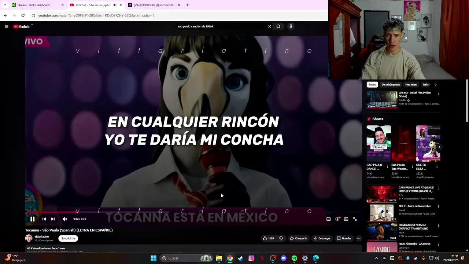Screen dimensions: 469x264
Task: Open Spotify from the taskbar
Action: (x=294, y=258)
